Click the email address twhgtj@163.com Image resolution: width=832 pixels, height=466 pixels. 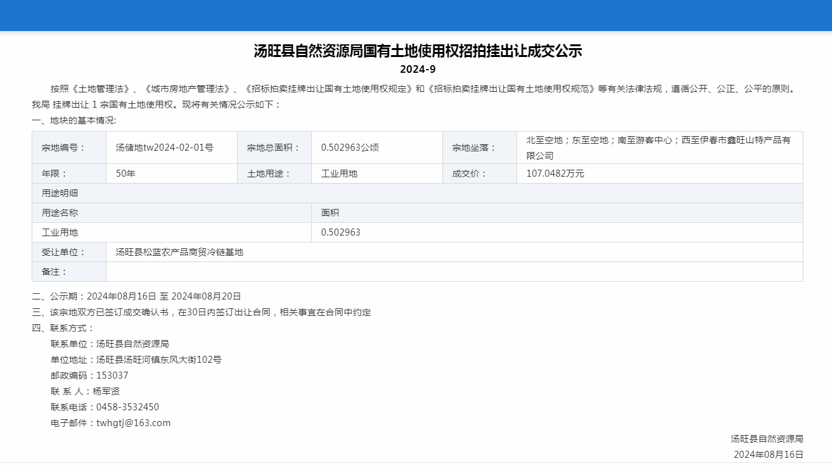133,423
